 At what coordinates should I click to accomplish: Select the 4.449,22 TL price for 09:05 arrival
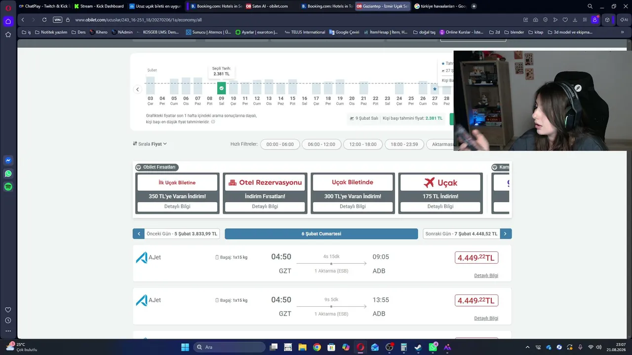[476, 257]
